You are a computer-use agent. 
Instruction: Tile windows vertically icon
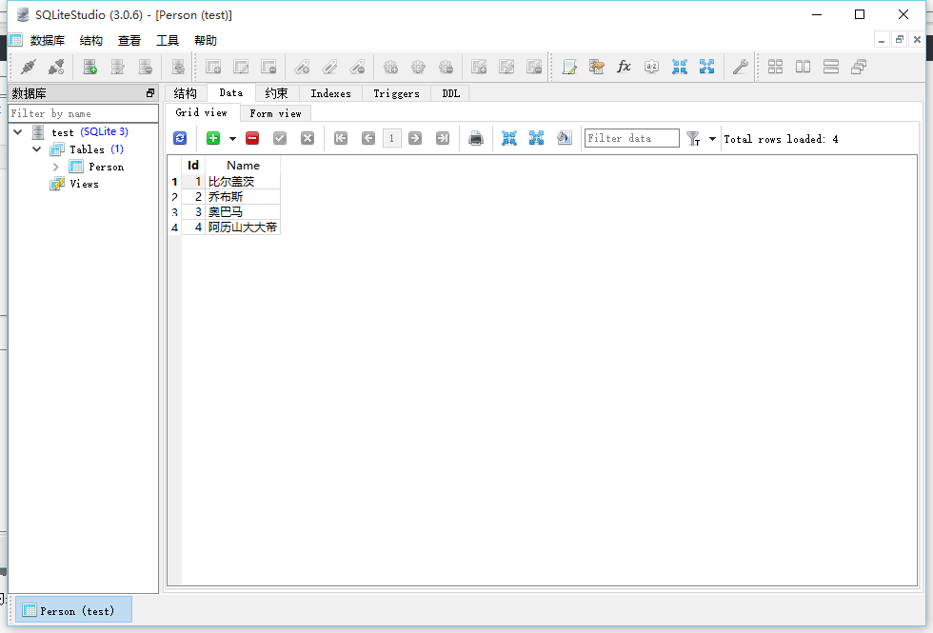pyautogui.click(x=831, y=67)
